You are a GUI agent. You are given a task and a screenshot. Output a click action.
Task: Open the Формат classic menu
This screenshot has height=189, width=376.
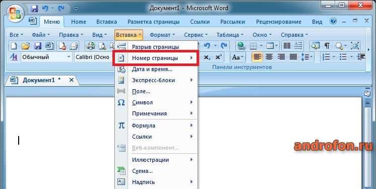pos(162,35)
